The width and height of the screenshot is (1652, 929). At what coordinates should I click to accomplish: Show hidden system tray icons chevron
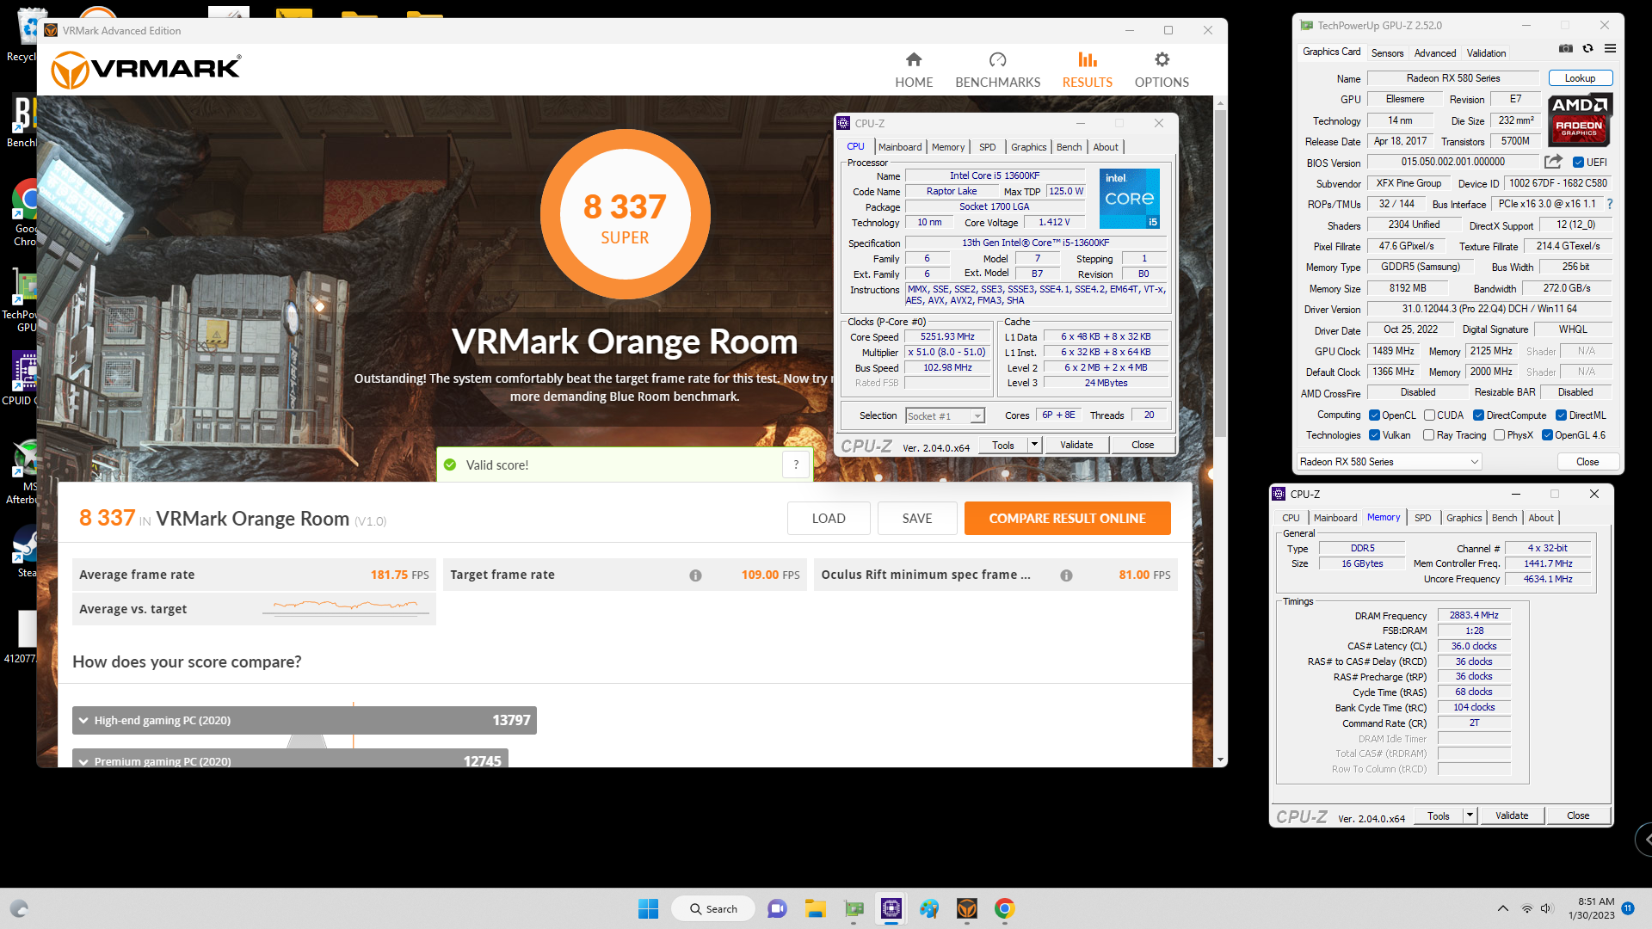tap(1502, 908)
